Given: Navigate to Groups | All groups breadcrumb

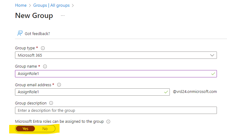Looking at the screenshot, I should pos(51,5).
